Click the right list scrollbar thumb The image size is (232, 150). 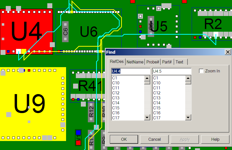coord(188,83)
